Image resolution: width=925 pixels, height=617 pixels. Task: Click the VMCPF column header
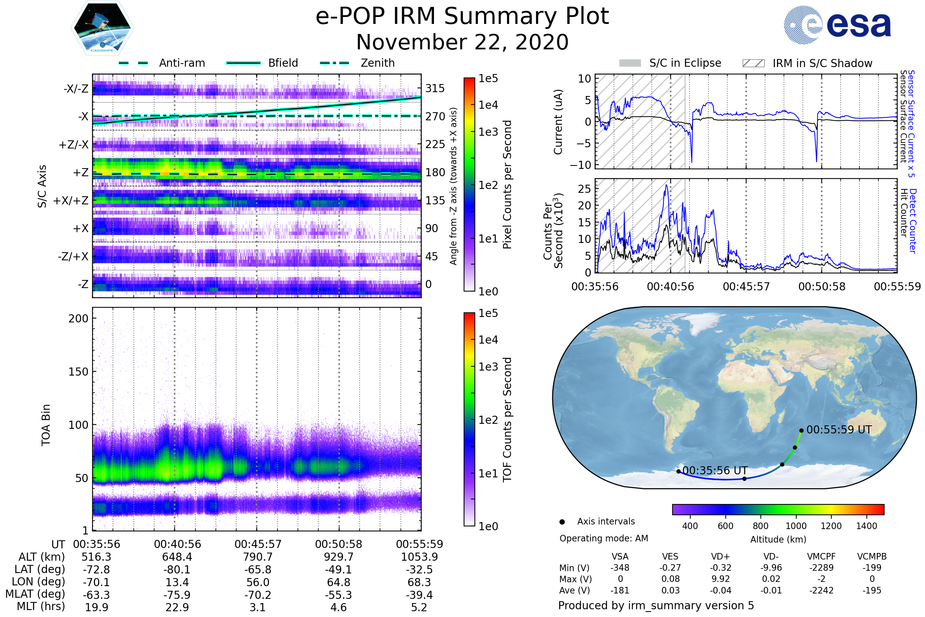(821, 556)
